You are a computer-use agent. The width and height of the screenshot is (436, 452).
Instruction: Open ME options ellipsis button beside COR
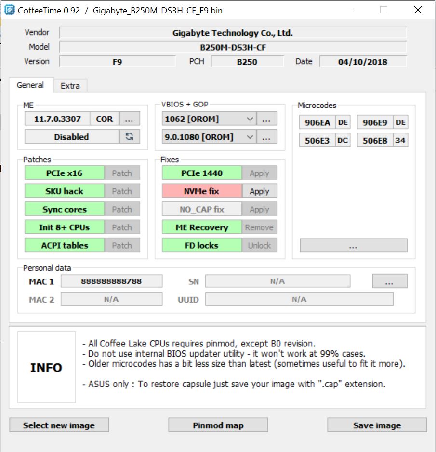pyautogui.click(x=130, y=119)
